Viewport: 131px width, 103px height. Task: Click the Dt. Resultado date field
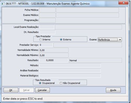[47, 32]
